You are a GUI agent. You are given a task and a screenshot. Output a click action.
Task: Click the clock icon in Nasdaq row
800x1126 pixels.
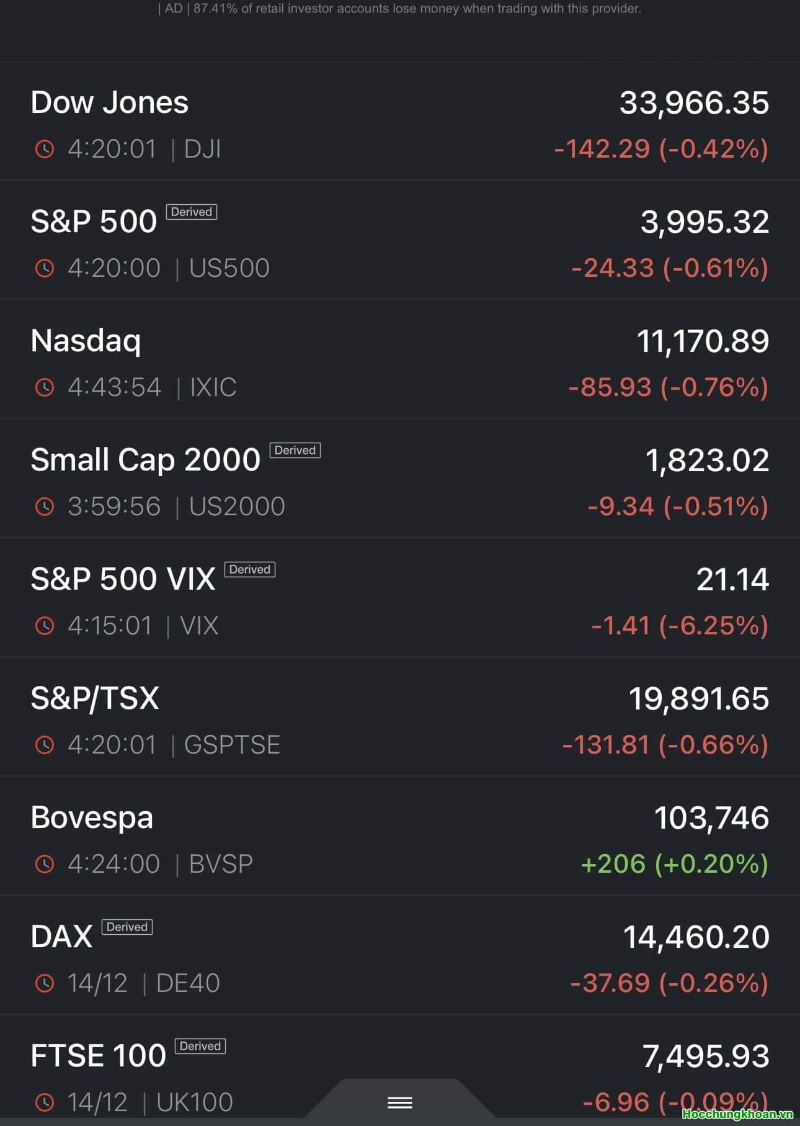click(45, 387)
